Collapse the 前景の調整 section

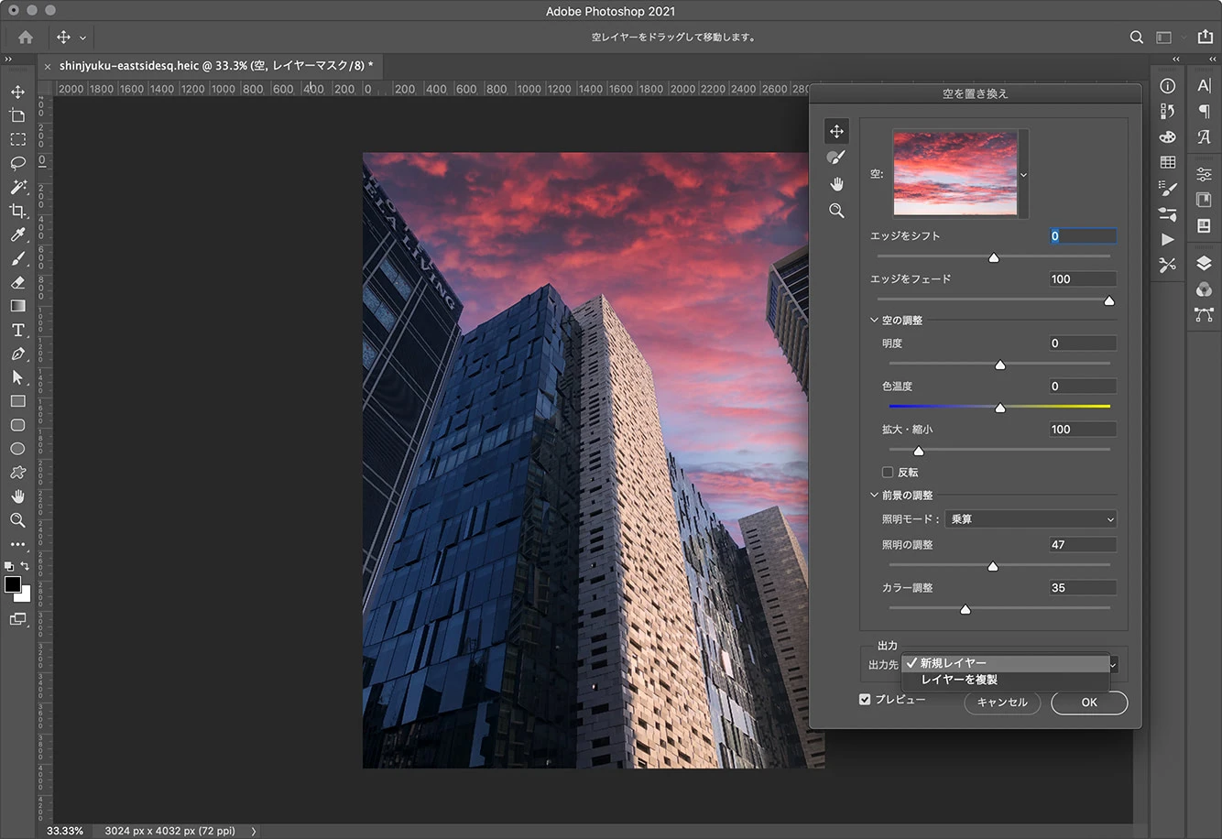(x=875, y=496)
